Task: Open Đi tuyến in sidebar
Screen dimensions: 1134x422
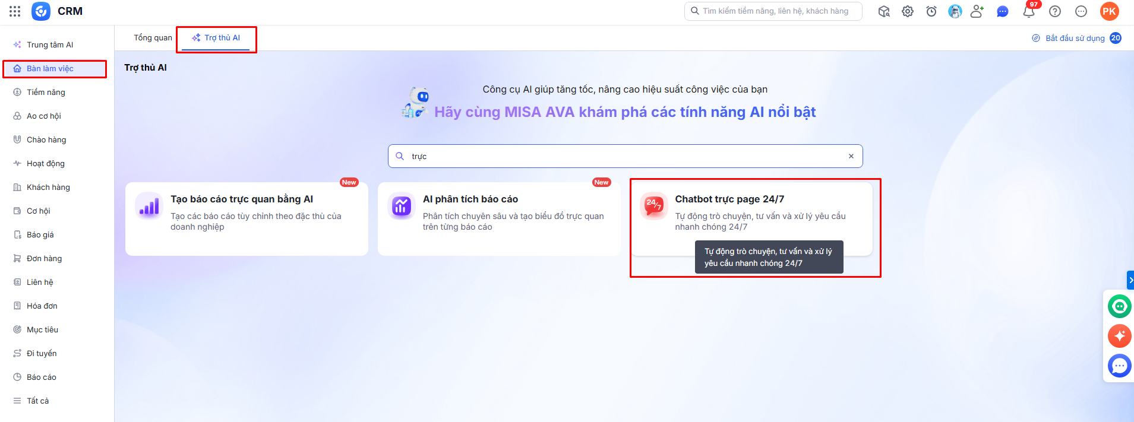Action: (x=57, y=353)
